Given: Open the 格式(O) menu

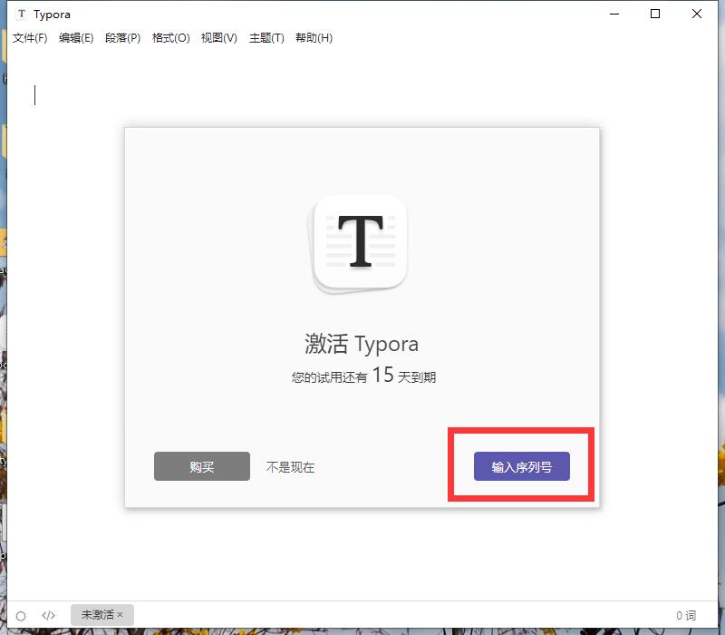Looking at the screenshot, I should point(171,38).
